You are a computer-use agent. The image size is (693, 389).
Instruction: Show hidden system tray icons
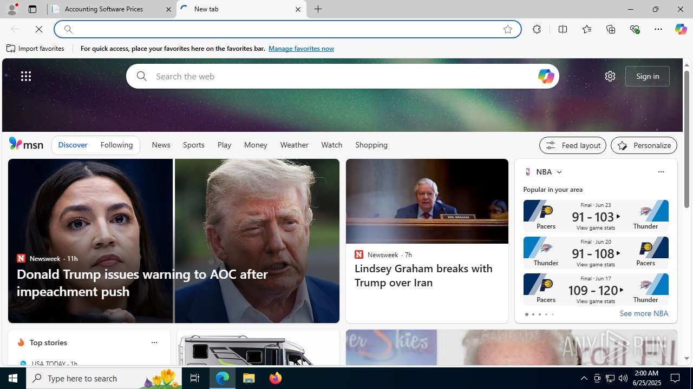584,378
